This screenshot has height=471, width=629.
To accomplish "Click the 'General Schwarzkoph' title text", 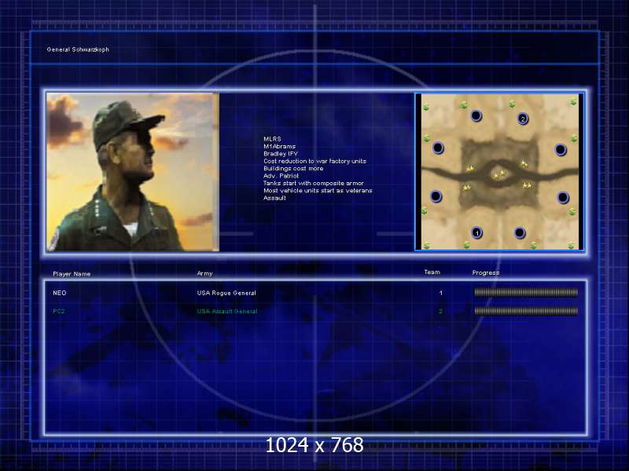I will click(x=78, y=49).
